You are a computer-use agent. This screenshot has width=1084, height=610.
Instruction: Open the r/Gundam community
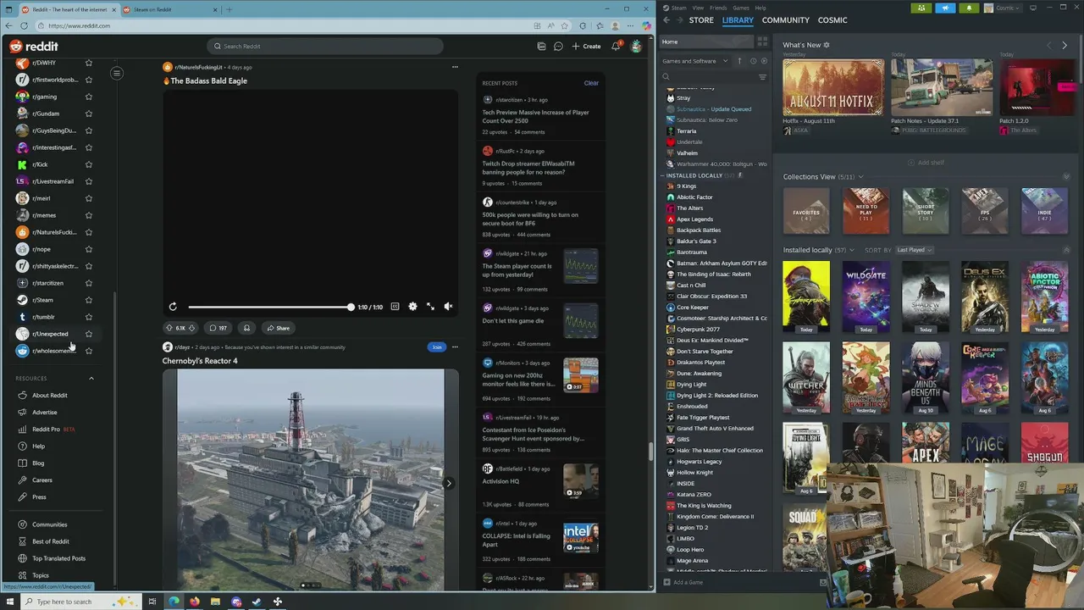(46, 114)
